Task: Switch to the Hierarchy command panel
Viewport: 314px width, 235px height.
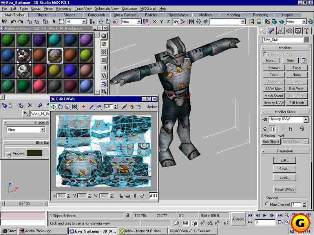Action: click(280, 31)
